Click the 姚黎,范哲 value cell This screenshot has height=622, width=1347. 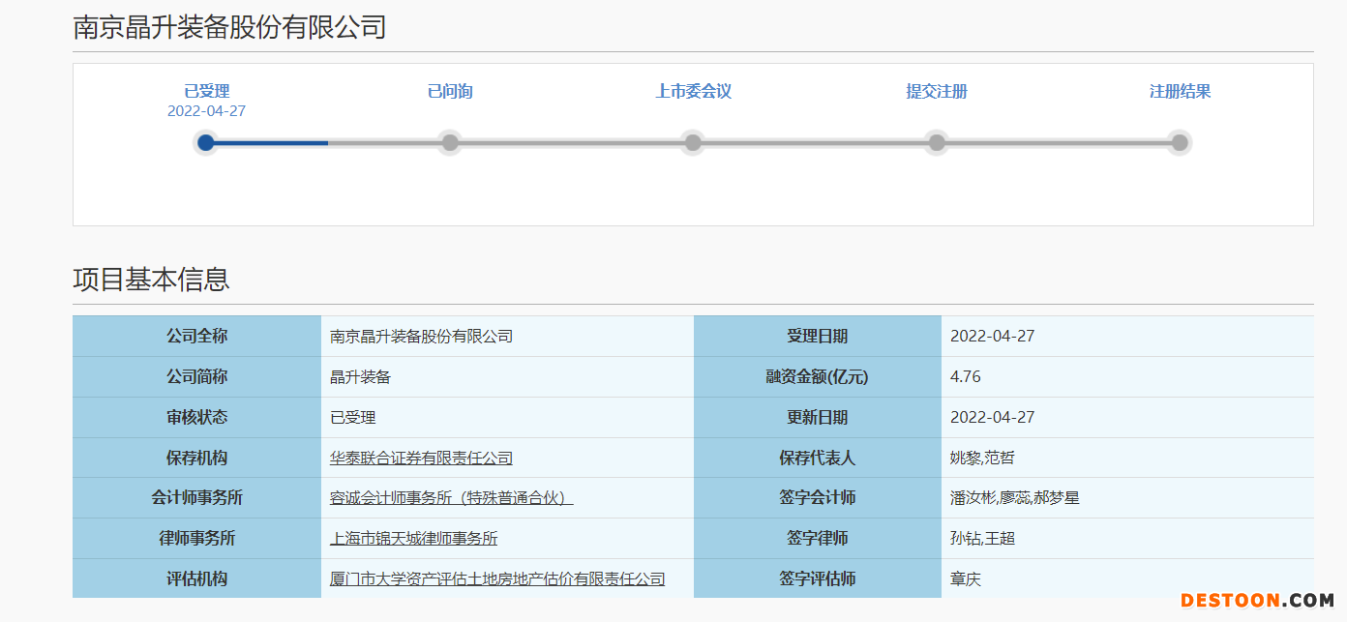click(1127, 459)
